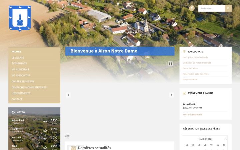Focus the Rechercher search field
The width and height of the screenshot is (240, 150).
pyautogui.click(x=212, y=8)
